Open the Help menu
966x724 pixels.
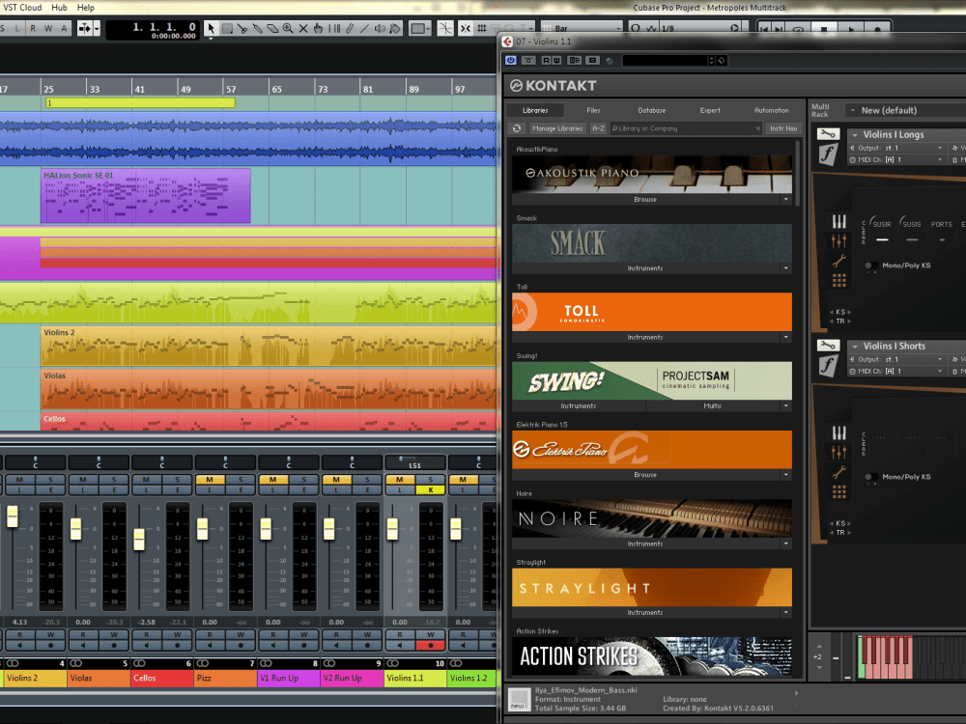coord(86,8)
